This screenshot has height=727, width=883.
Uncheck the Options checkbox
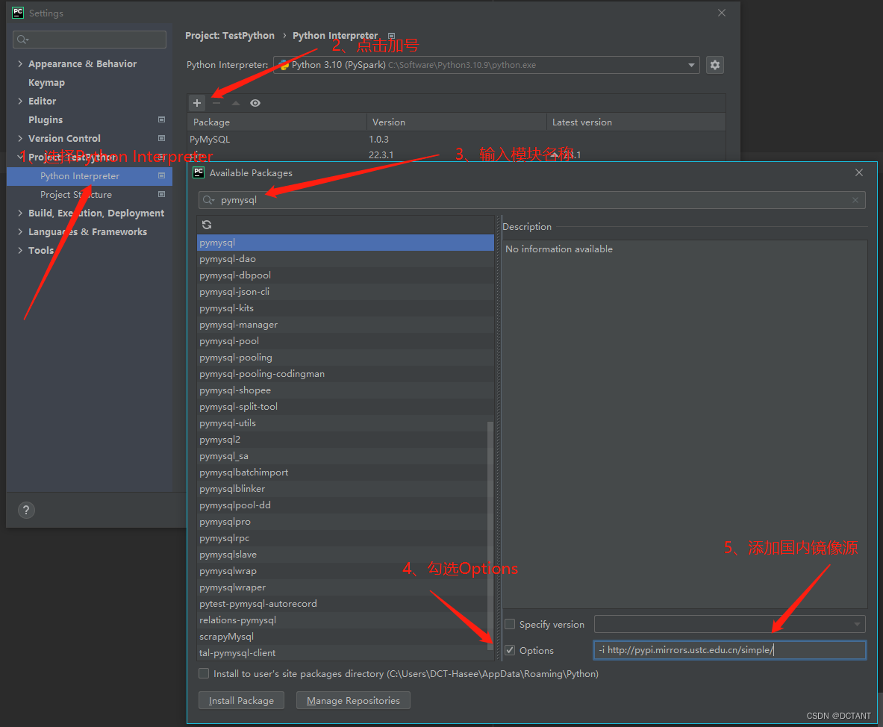point(511,650)
